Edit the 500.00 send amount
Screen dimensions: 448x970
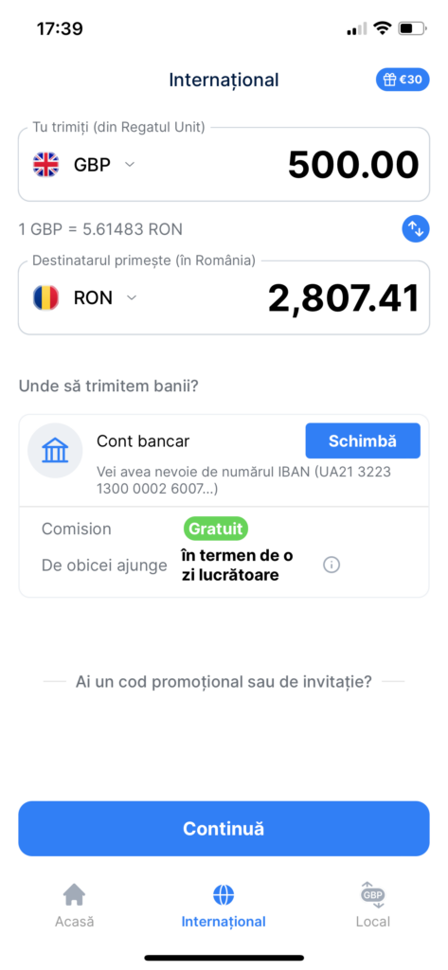click(353, 165)
